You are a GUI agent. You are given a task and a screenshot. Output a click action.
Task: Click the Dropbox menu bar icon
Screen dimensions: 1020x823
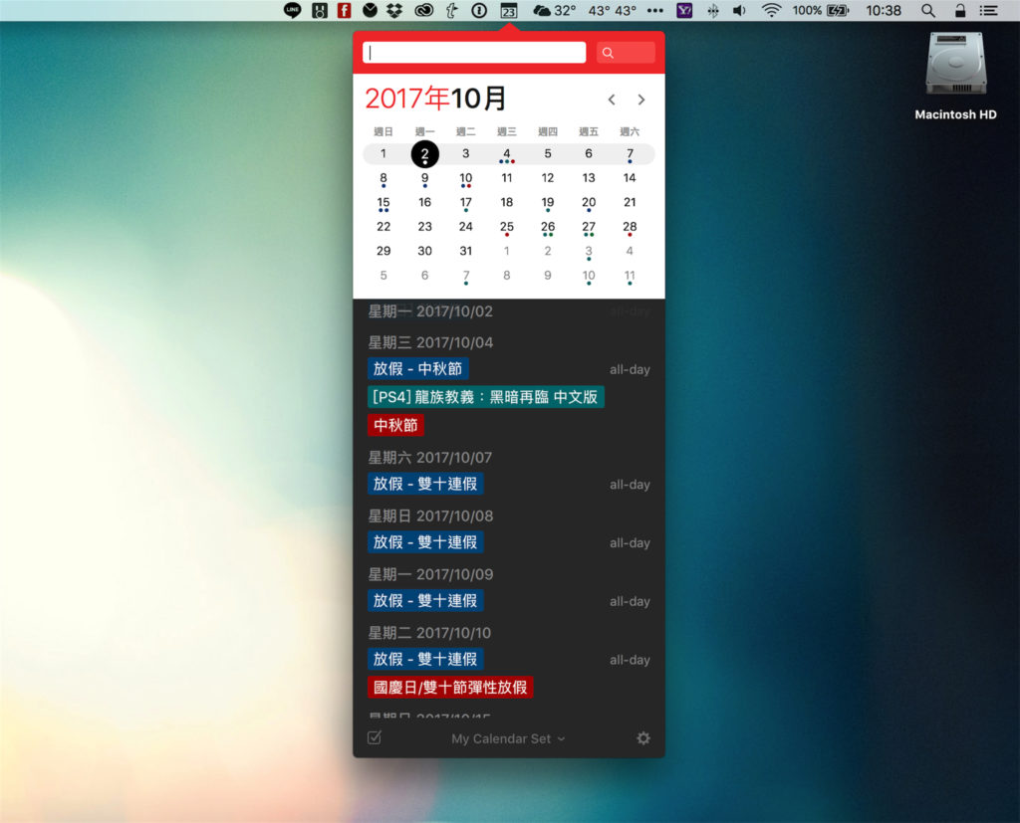pyautogui.click(x=394, y=10)
